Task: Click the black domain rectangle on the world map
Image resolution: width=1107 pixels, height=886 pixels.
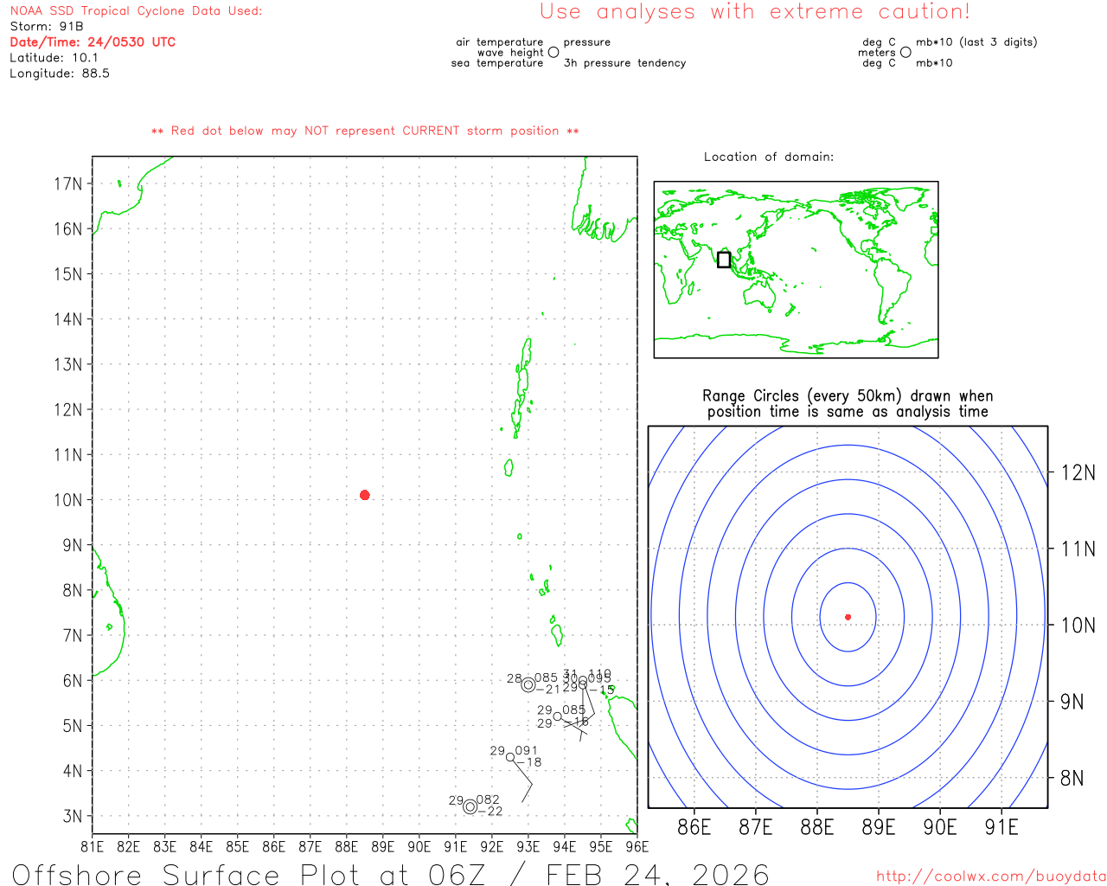Action: coord(724,260)
